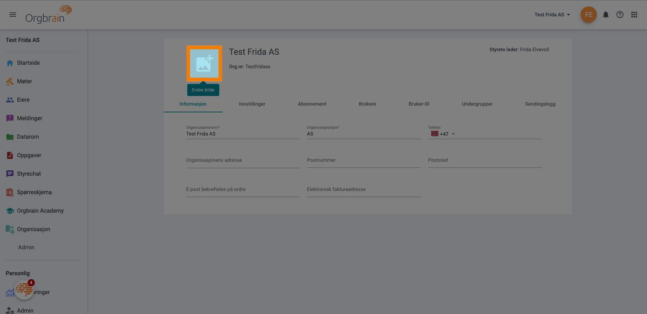Click the Test Frida AS heading
The height and width of the screenshot is (314, 647).
[x=254, y=52]
